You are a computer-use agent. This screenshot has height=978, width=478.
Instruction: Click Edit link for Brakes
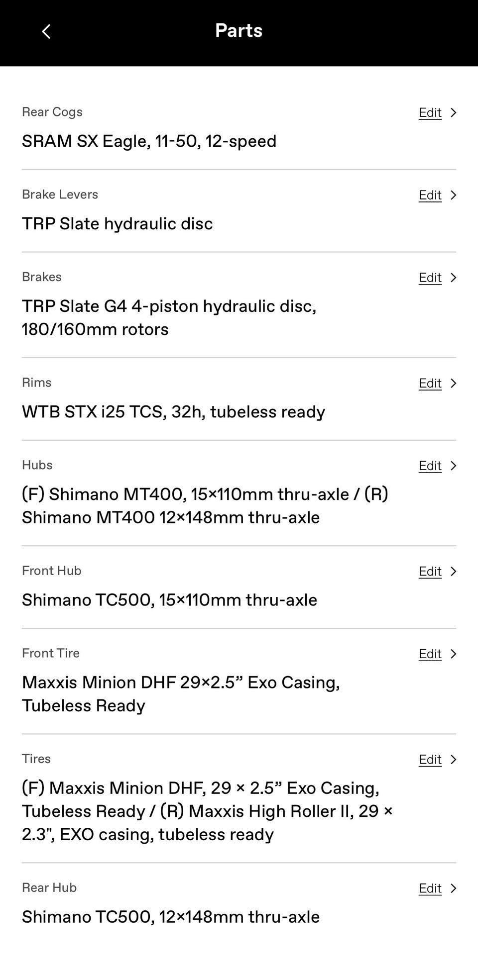[430, 278]
